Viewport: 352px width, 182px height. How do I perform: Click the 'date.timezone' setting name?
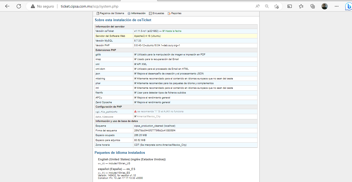(104, 117)
